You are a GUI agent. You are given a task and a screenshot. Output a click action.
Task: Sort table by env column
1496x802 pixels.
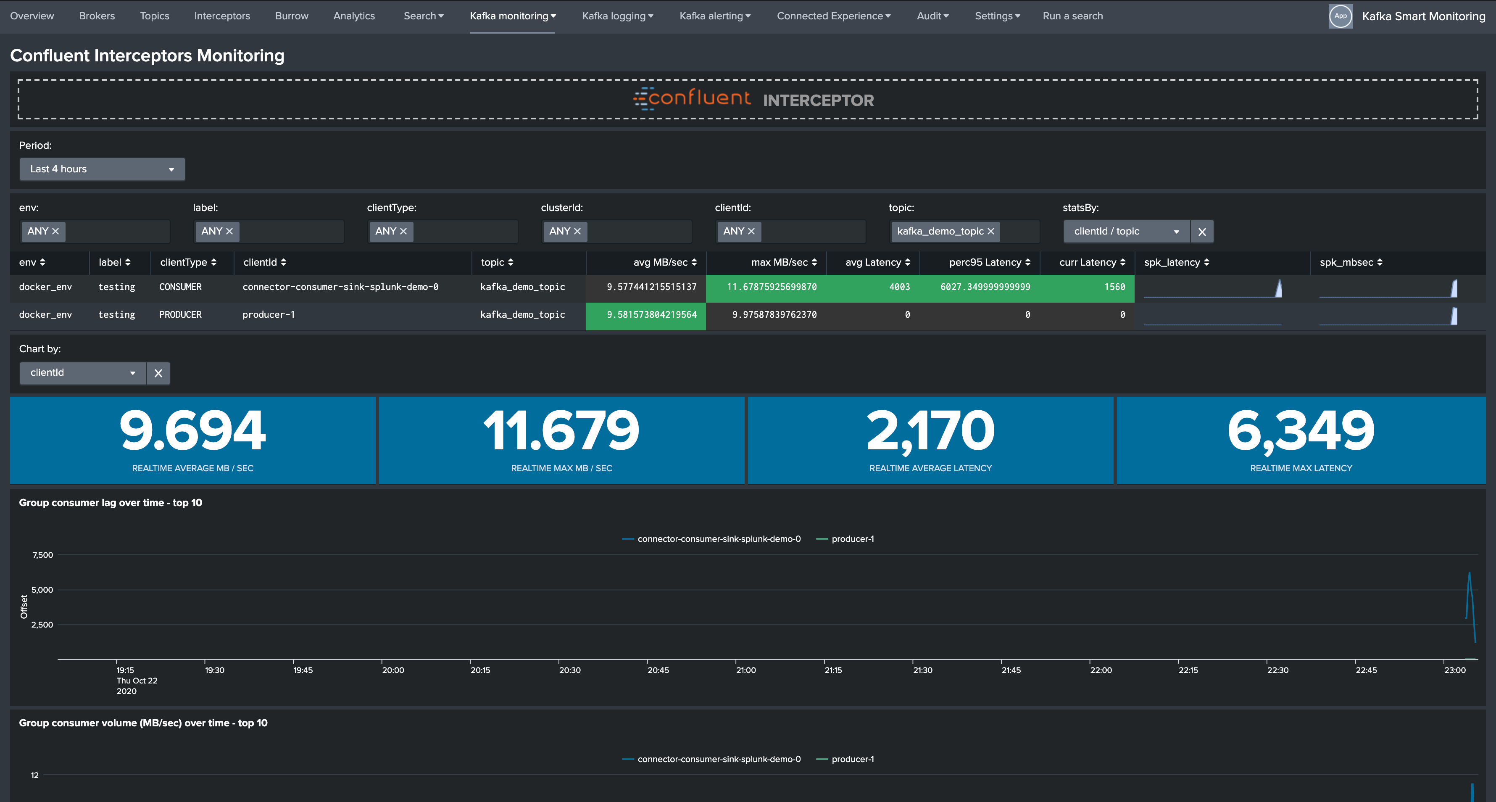[x=32, y=262]
